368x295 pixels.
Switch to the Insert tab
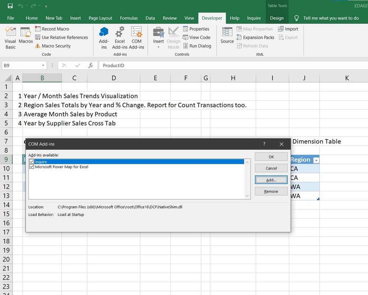[76, 18]
